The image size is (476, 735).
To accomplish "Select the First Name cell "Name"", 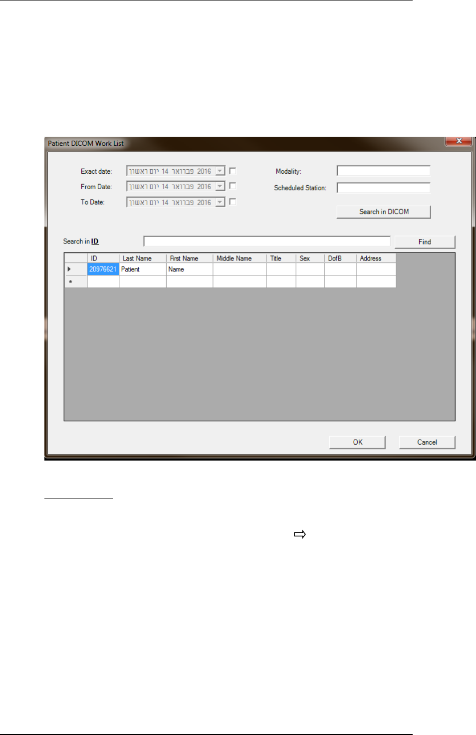I will 190,269.
